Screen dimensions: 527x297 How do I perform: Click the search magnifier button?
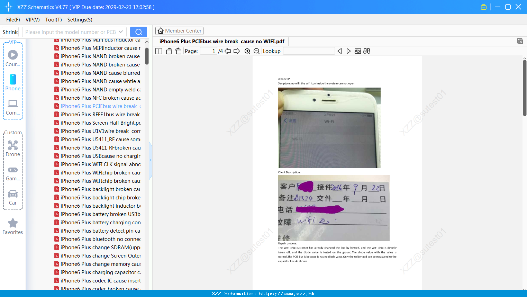(138, 32)
